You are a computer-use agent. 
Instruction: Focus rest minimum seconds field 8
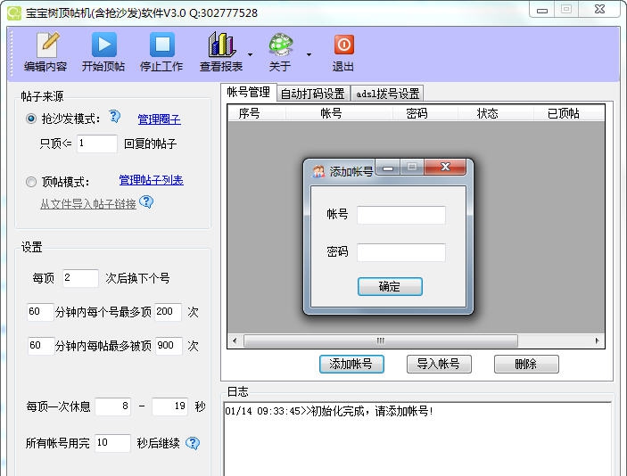(113, 406)
